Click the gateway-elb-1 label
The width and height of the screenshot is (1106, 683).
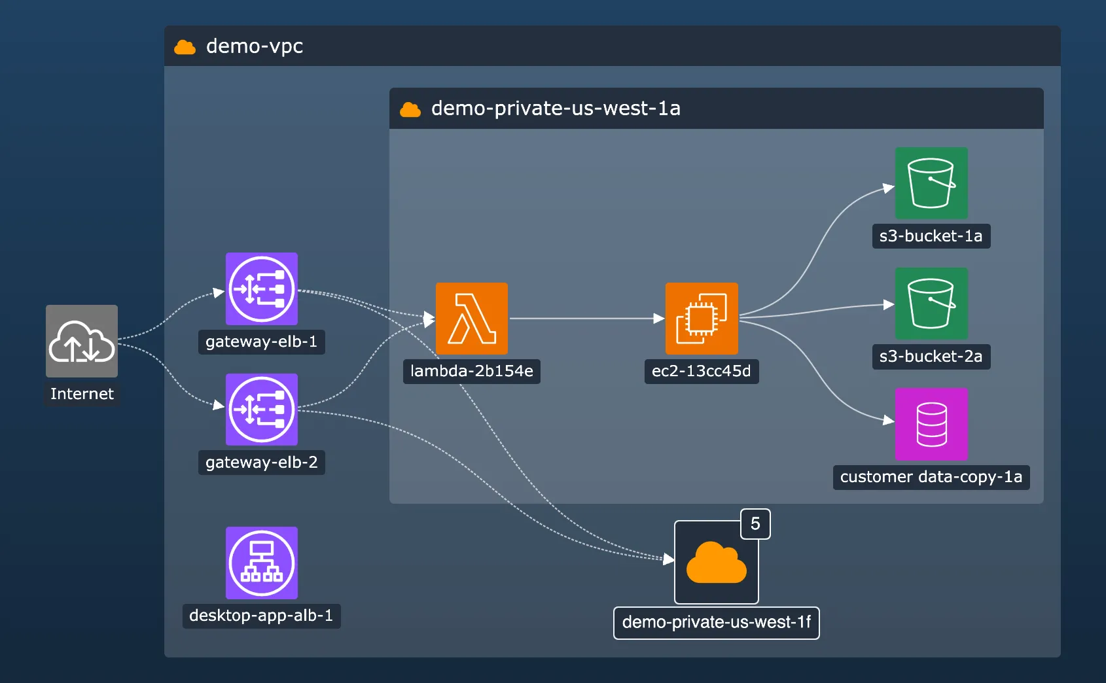[x=262, y=341]
